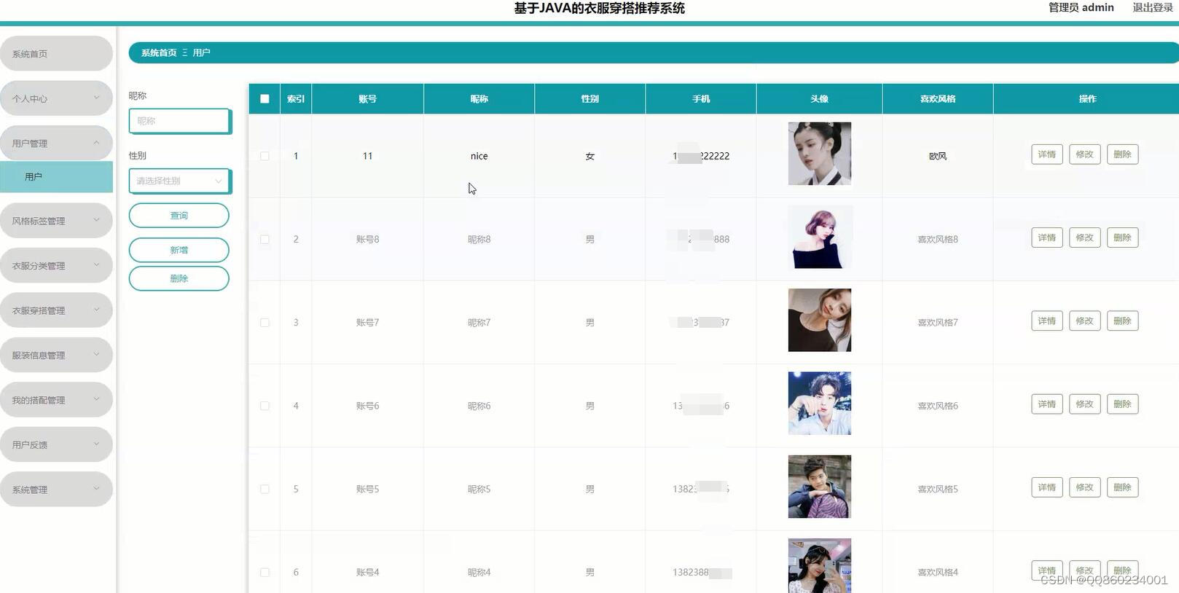
Task: Expand the 服装信息管理 menu
Action: pos(56,356)
